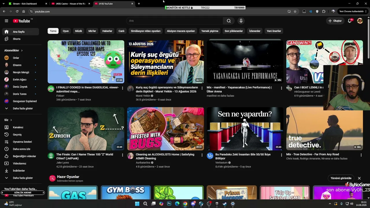
Task: Open Geoguessr Explained subscription
Action: click(20, 101)
